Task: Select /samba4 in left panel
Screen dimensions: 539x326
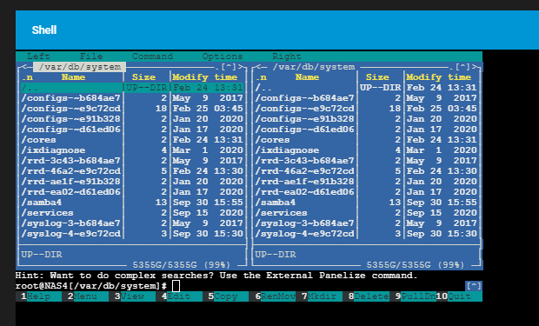Action: coord(132,203)
